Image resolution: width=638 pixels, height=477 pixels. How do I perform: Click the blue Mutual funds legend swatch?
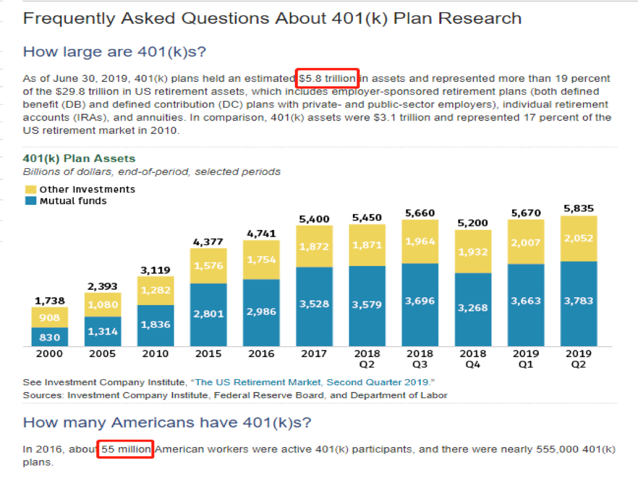click(x=31, y=201)
